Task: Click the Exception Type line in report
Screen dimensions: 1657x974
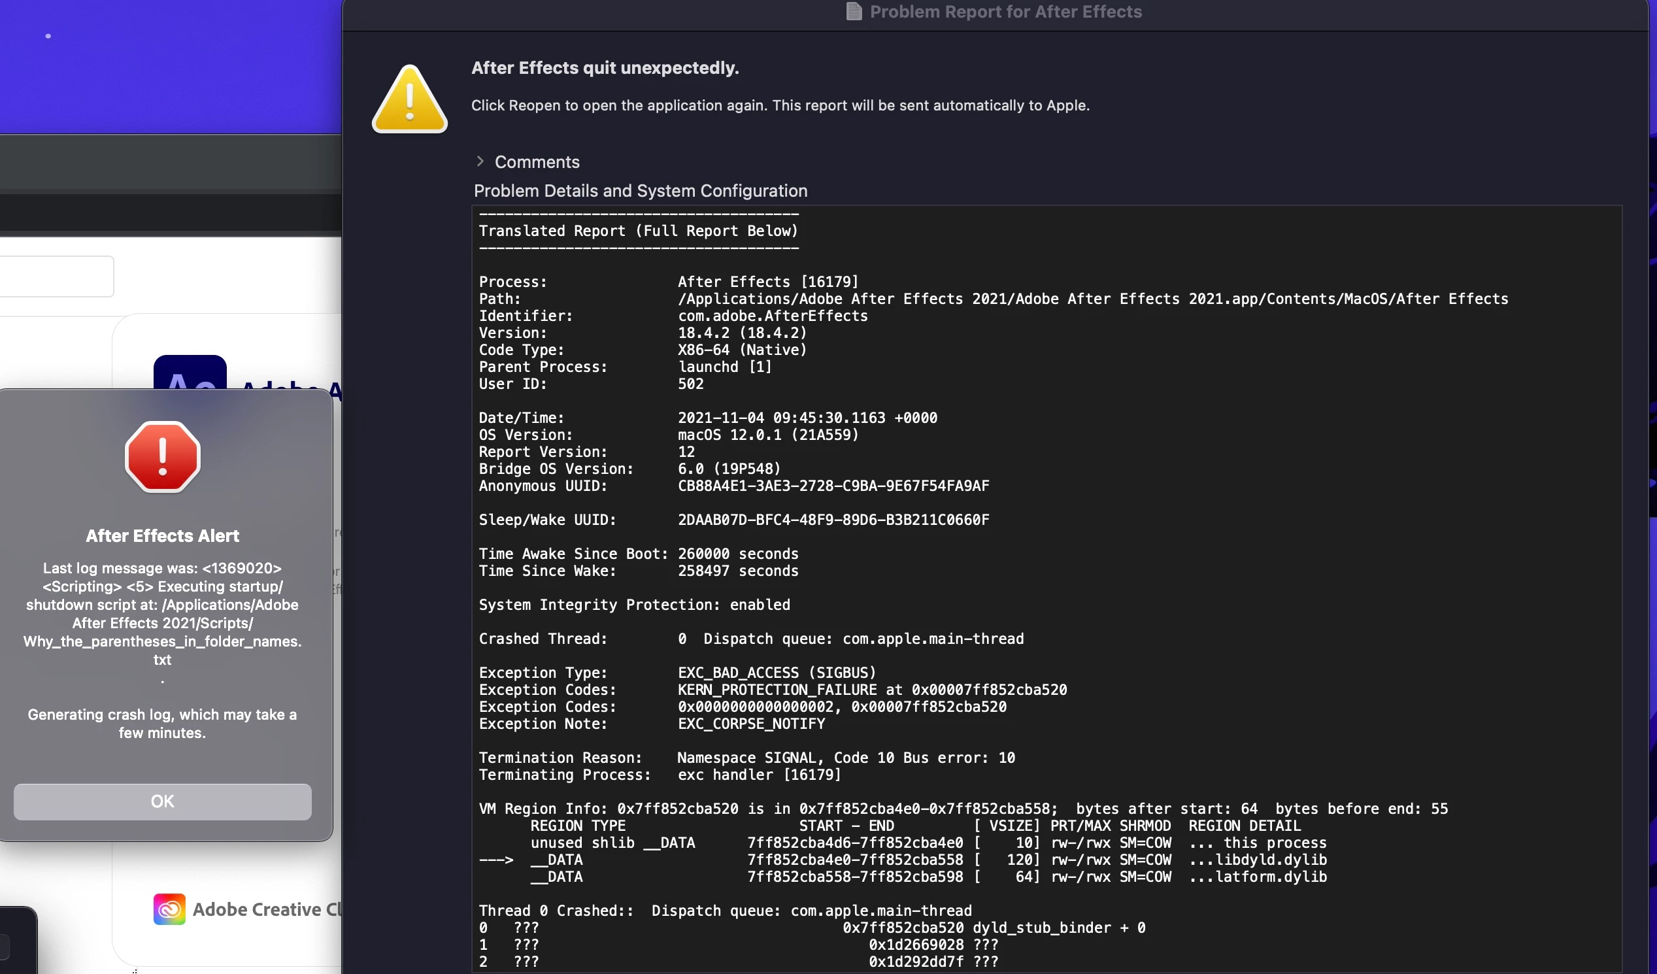Action: click(677, 673)
